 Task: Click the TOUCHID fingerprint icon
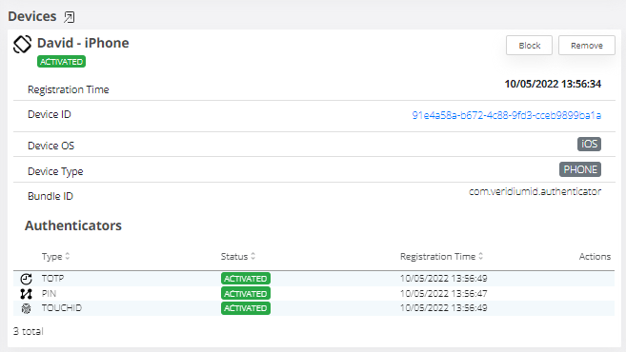tap(27, 308)
